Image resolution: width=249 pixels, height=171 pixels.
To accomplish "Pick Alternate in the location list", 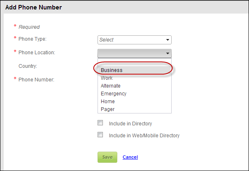I will pos(111,86).
